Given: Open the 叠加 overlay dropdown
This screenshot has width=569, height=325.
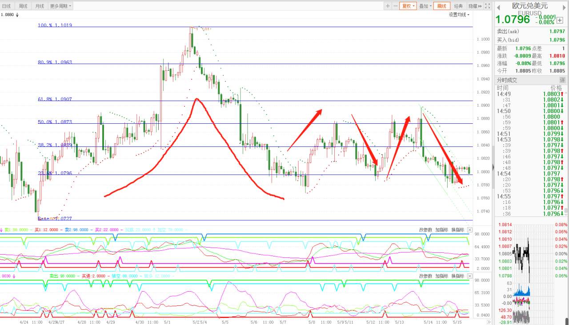Looking at the screenshot, I should point(425,6).
